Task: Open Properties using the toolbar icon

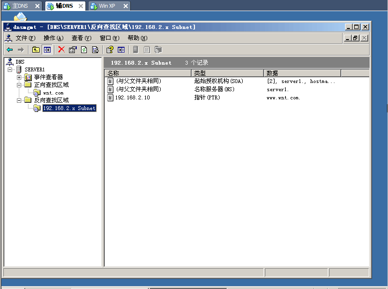Action: 72,50
